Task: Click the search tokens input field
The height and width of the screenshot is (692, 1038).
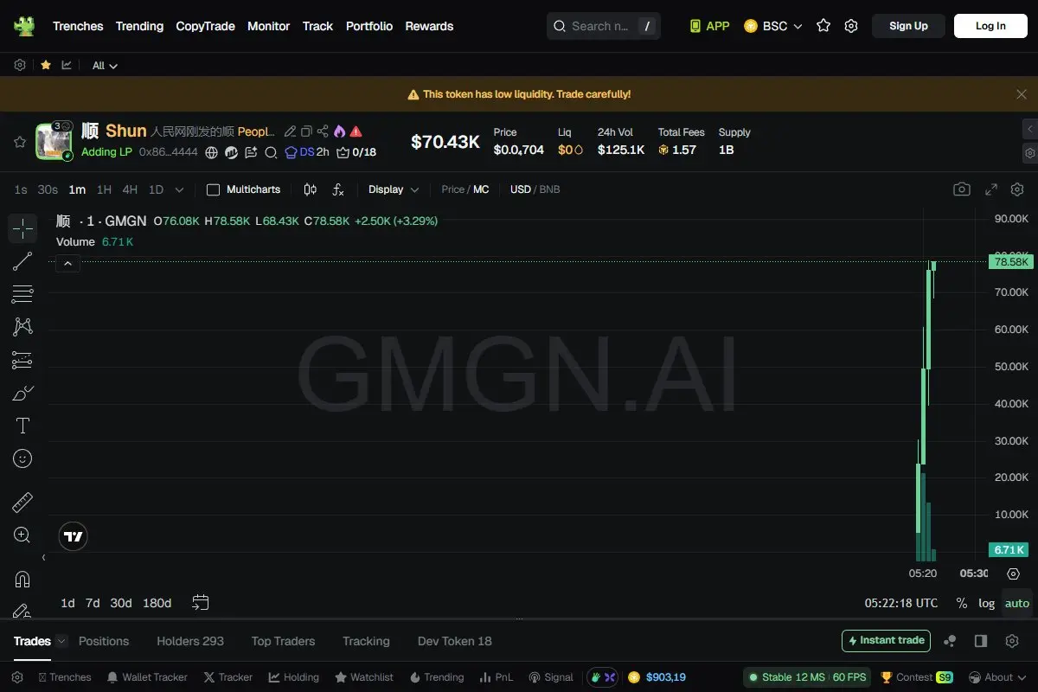Action: click(604, 26)
